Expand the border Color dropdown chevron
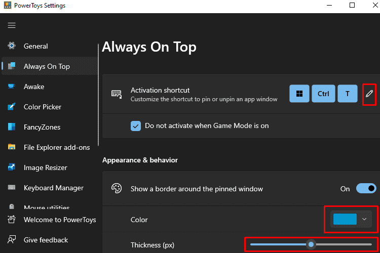This screenshot has height=253, width=380. coord(364,219)
